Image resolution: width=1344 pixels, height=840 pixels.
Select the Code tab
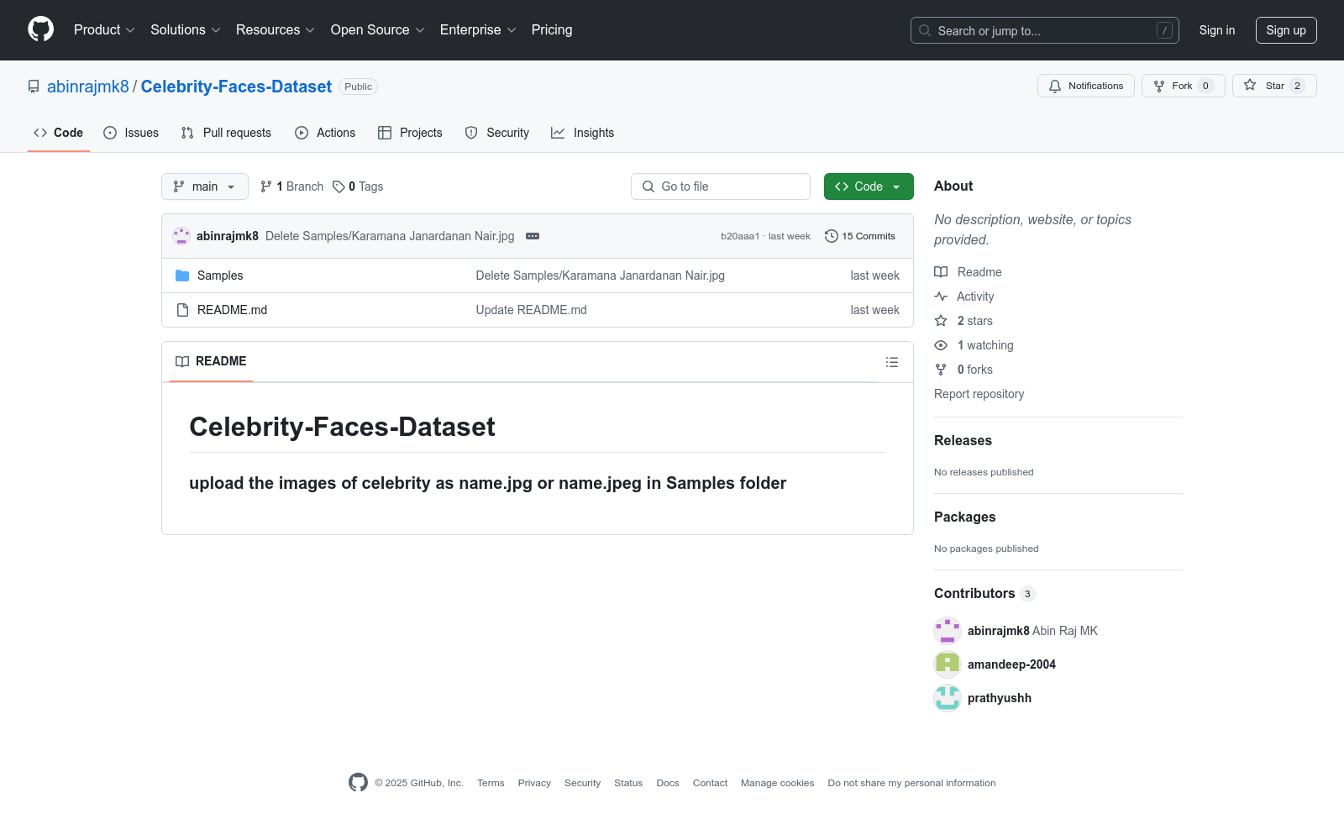point(59,133)
